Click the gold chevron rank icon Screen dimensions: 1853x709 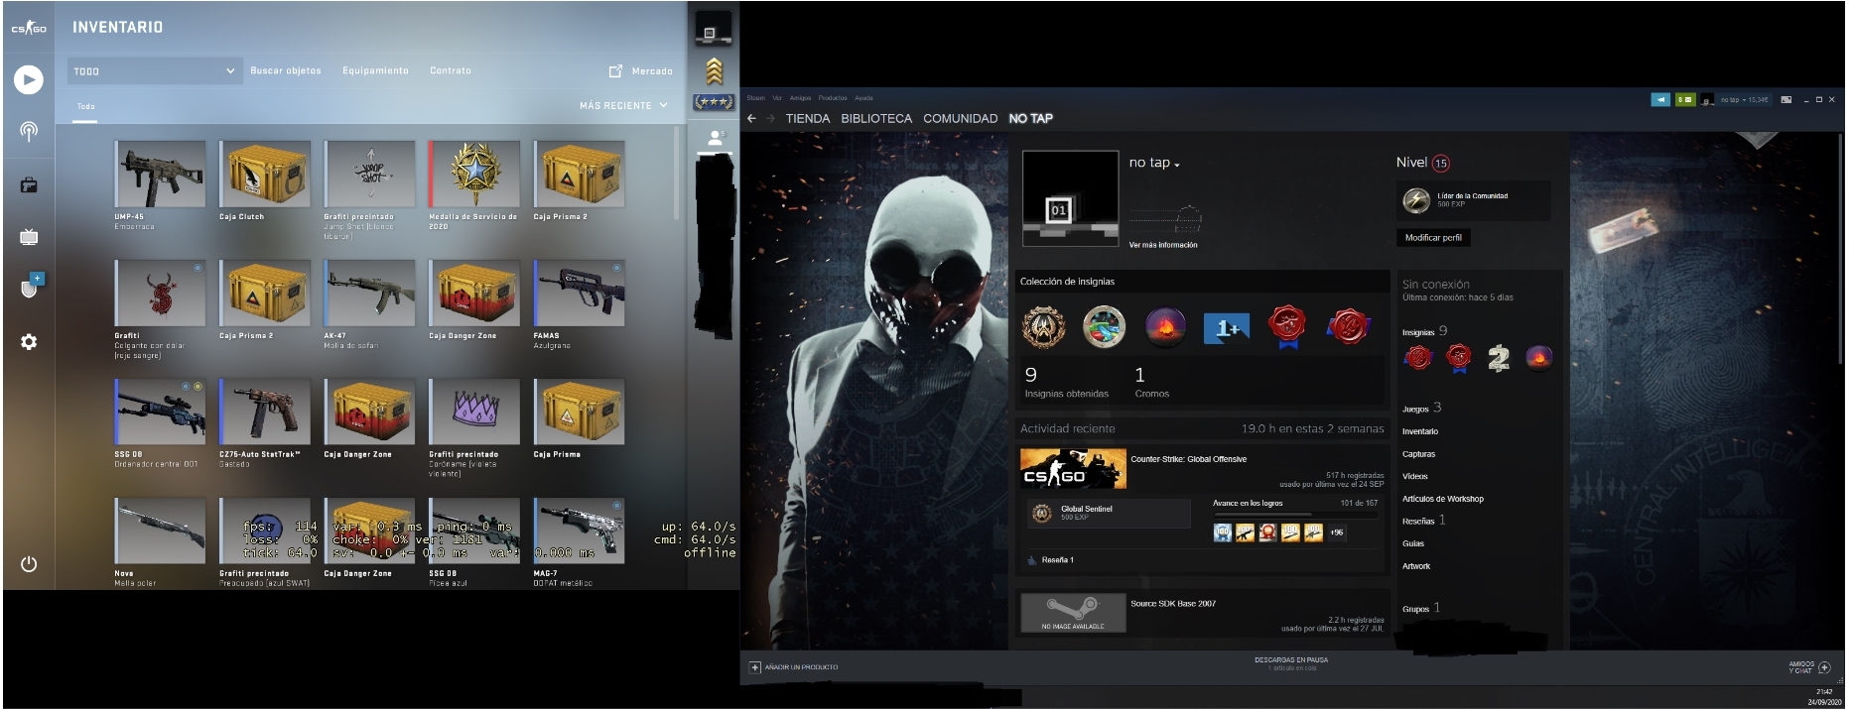[x=714, y=70]
